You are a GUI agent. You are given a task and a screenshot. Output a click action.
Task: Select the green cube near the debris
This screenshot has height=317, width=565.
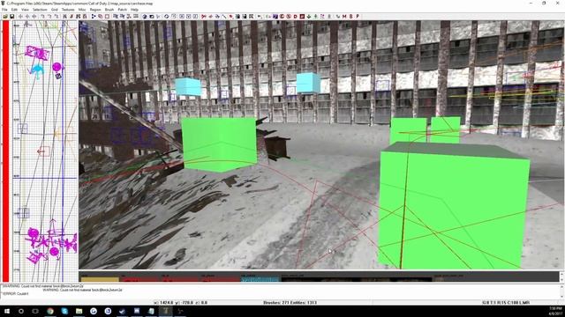(x=219, y=144)
